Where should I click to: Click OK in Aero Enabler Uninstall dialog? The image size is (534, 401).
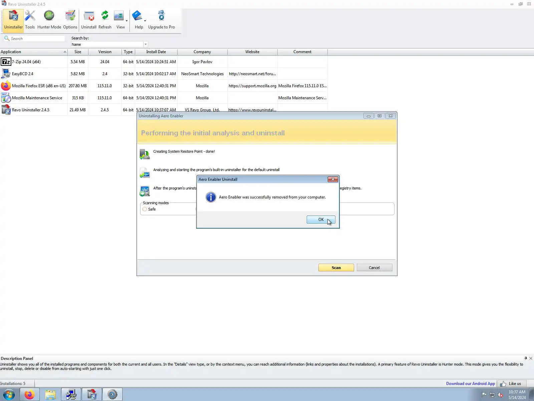(x=321, y=220)
